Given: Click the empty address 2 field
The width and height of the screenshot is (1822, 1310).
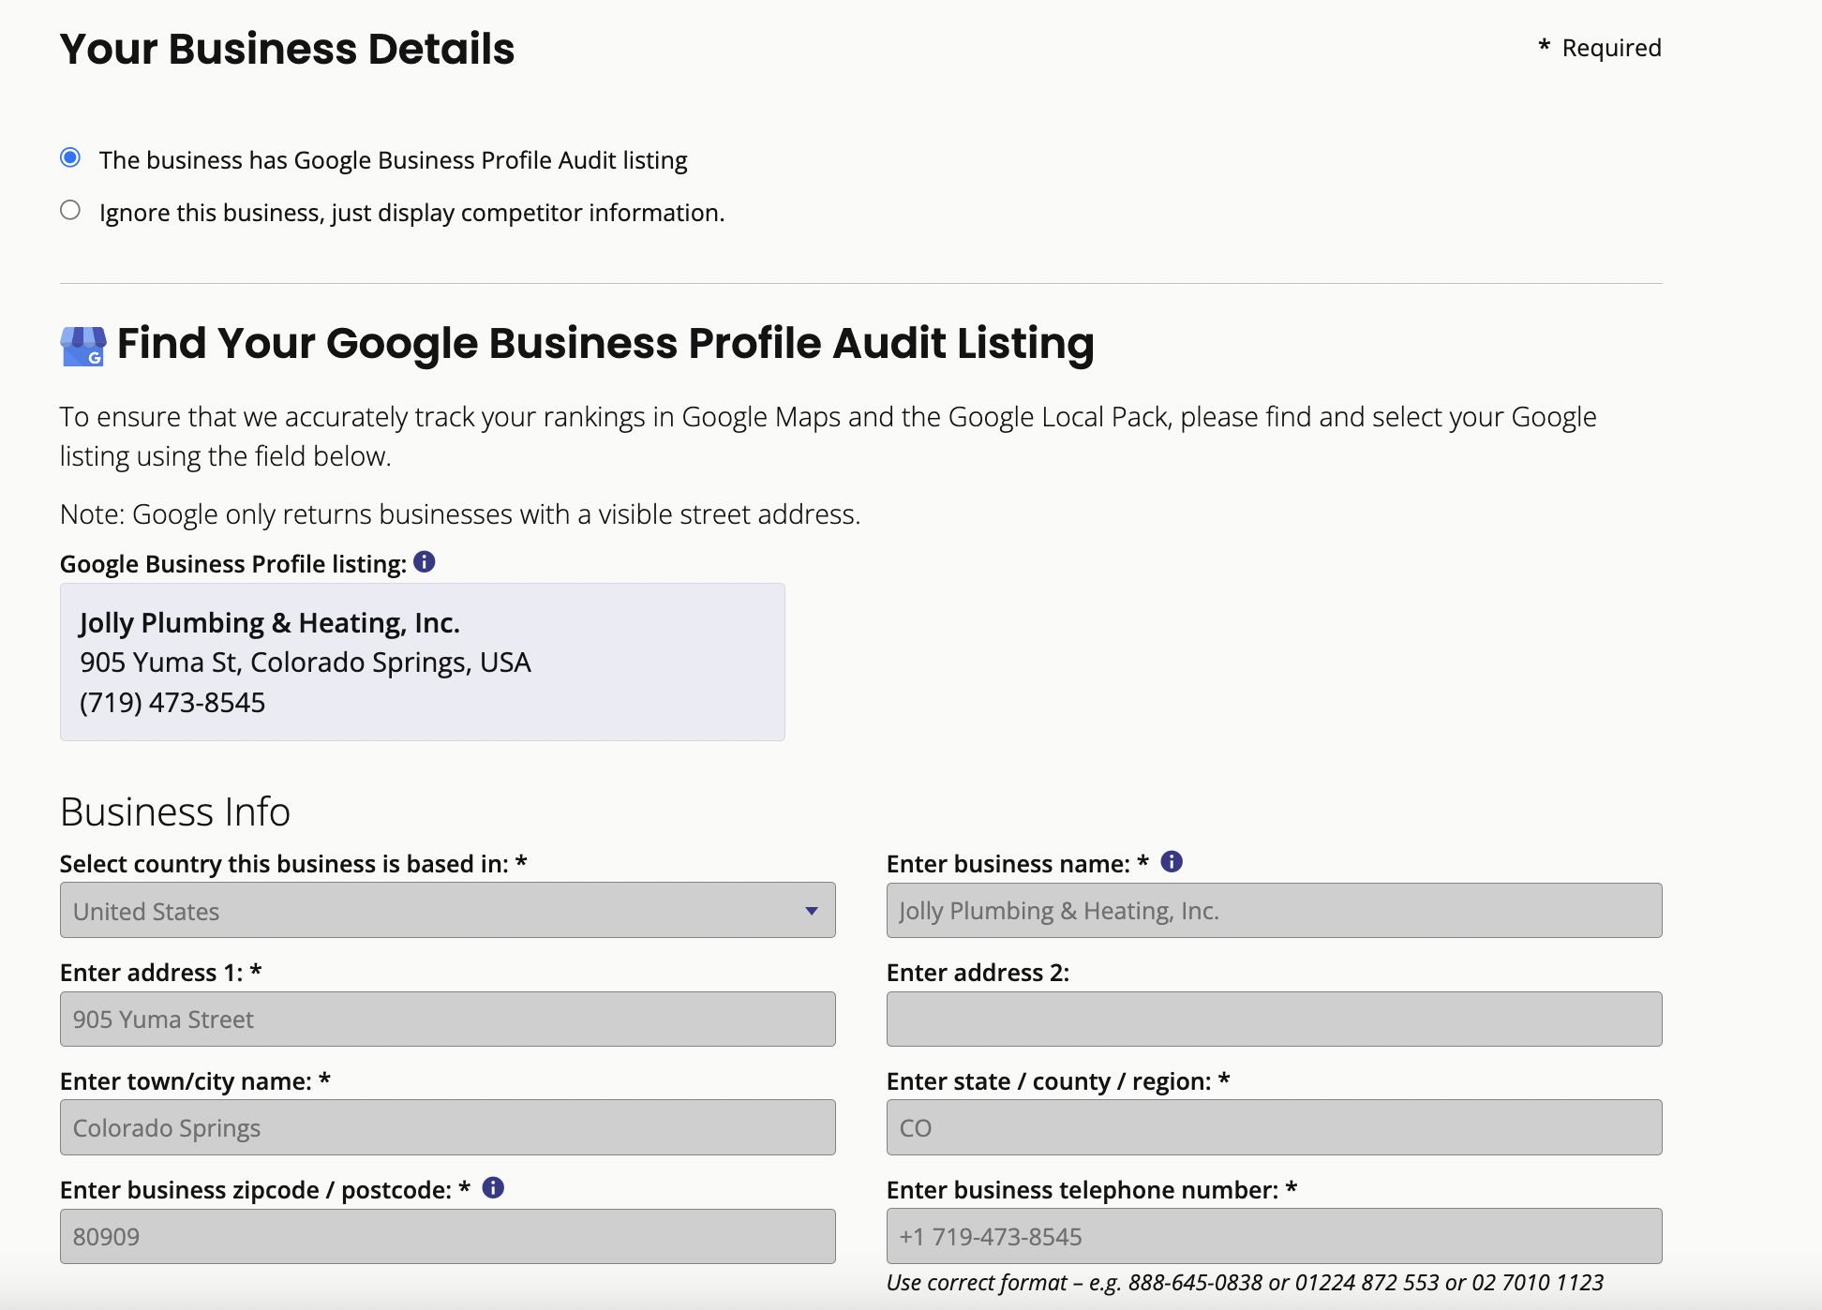Looking at the screenshot, I should [x=1275, y=1019].
